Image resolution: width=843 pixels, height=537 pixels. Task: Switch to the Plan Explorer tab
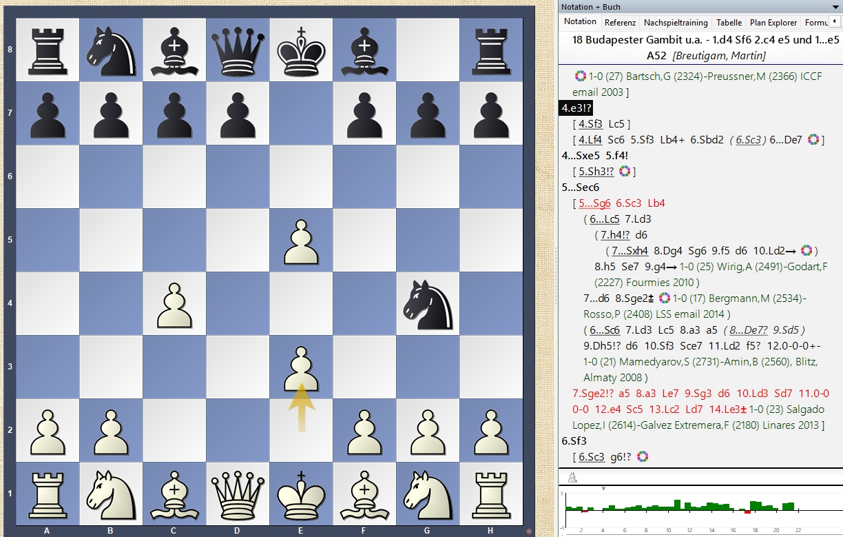click(773, 23)
